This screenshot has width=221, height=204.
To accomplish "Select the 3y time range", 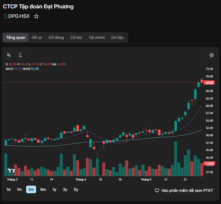I will [65, 189].
